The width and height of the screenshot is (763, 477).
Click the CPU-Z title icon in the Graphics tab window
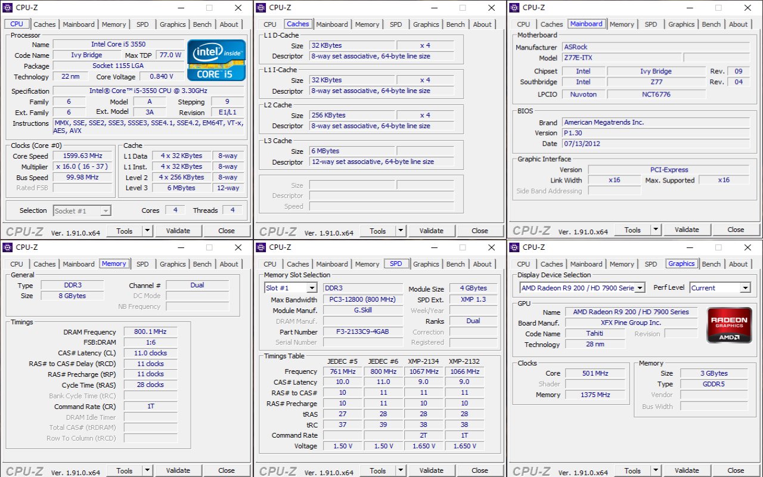tap(514, 247)
